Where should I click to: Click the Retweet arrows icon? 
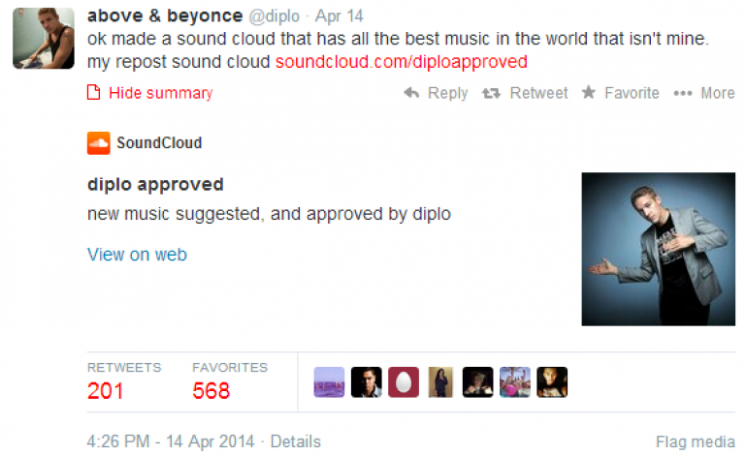tap(491, 93)
